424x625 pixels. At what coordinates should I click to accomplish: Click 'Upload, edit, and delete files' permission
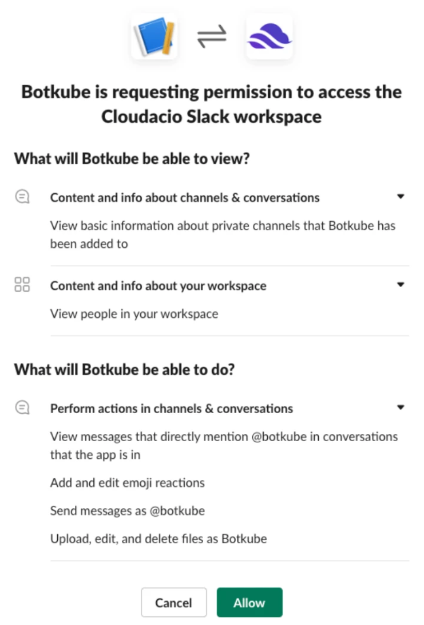click(158, 539)
